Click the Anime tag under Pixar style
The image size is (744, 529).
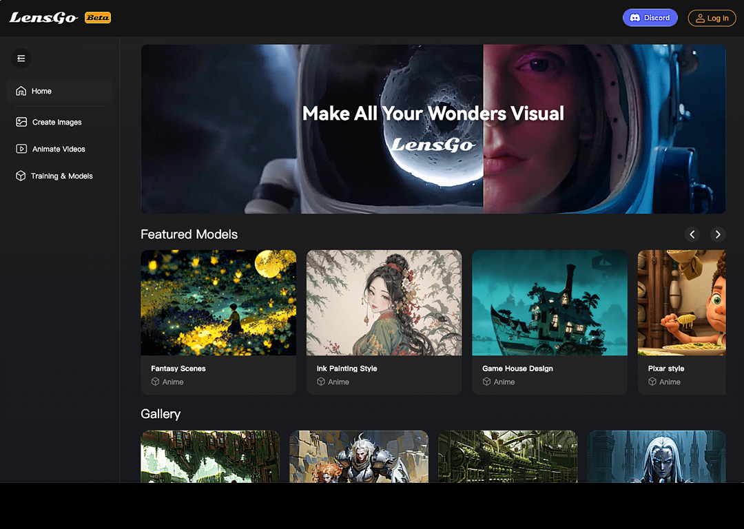tap(670, 382)
